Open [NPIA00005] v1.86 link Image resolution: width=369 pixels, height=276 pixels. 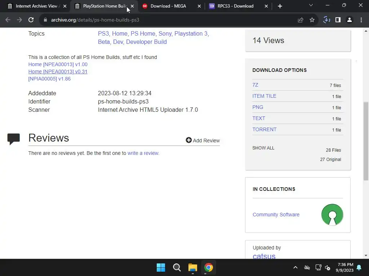click(x=49, y=79)
